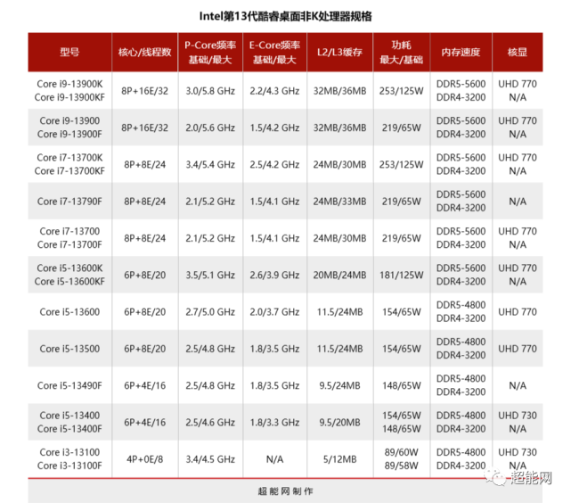Click the "超能网制作" footer text
The image size is (571, 503).
tap(285, 491)
